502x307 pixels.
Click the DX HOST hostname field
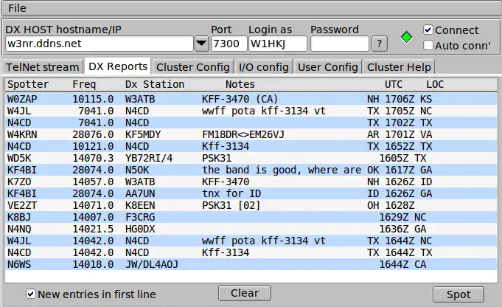98,44
